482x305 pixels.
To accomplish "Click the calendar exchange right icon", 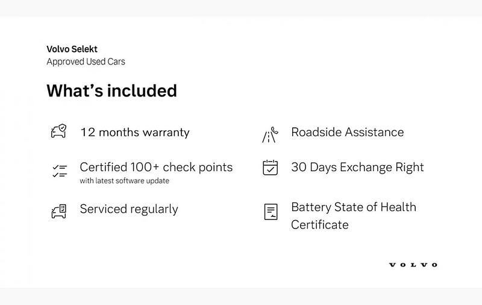I will [270, 168].
